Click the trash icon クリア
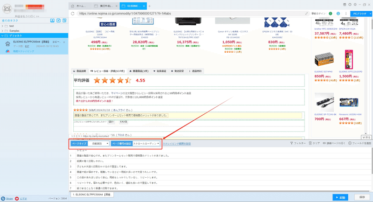Image resolution: width=373 pixels, height=202 pixels. (x=310, y=143)
